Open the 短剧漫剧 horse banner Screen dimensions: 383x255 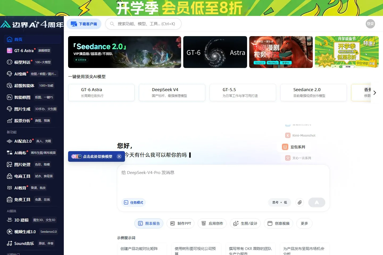pos(281,52)
